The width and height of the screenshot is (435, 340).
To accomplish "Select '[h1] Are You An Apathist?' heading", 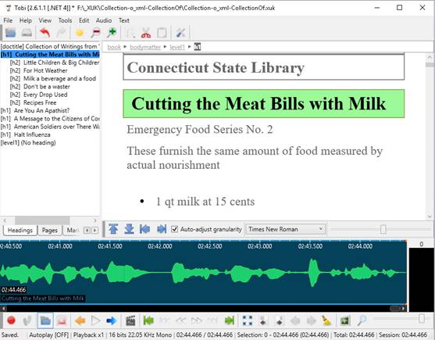I will click(35, 110).
